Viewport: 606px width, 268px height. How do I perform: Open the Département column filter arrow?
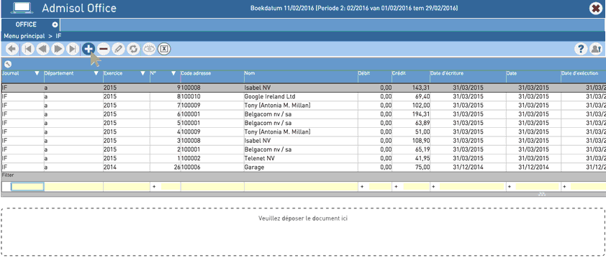coord(96,73)
